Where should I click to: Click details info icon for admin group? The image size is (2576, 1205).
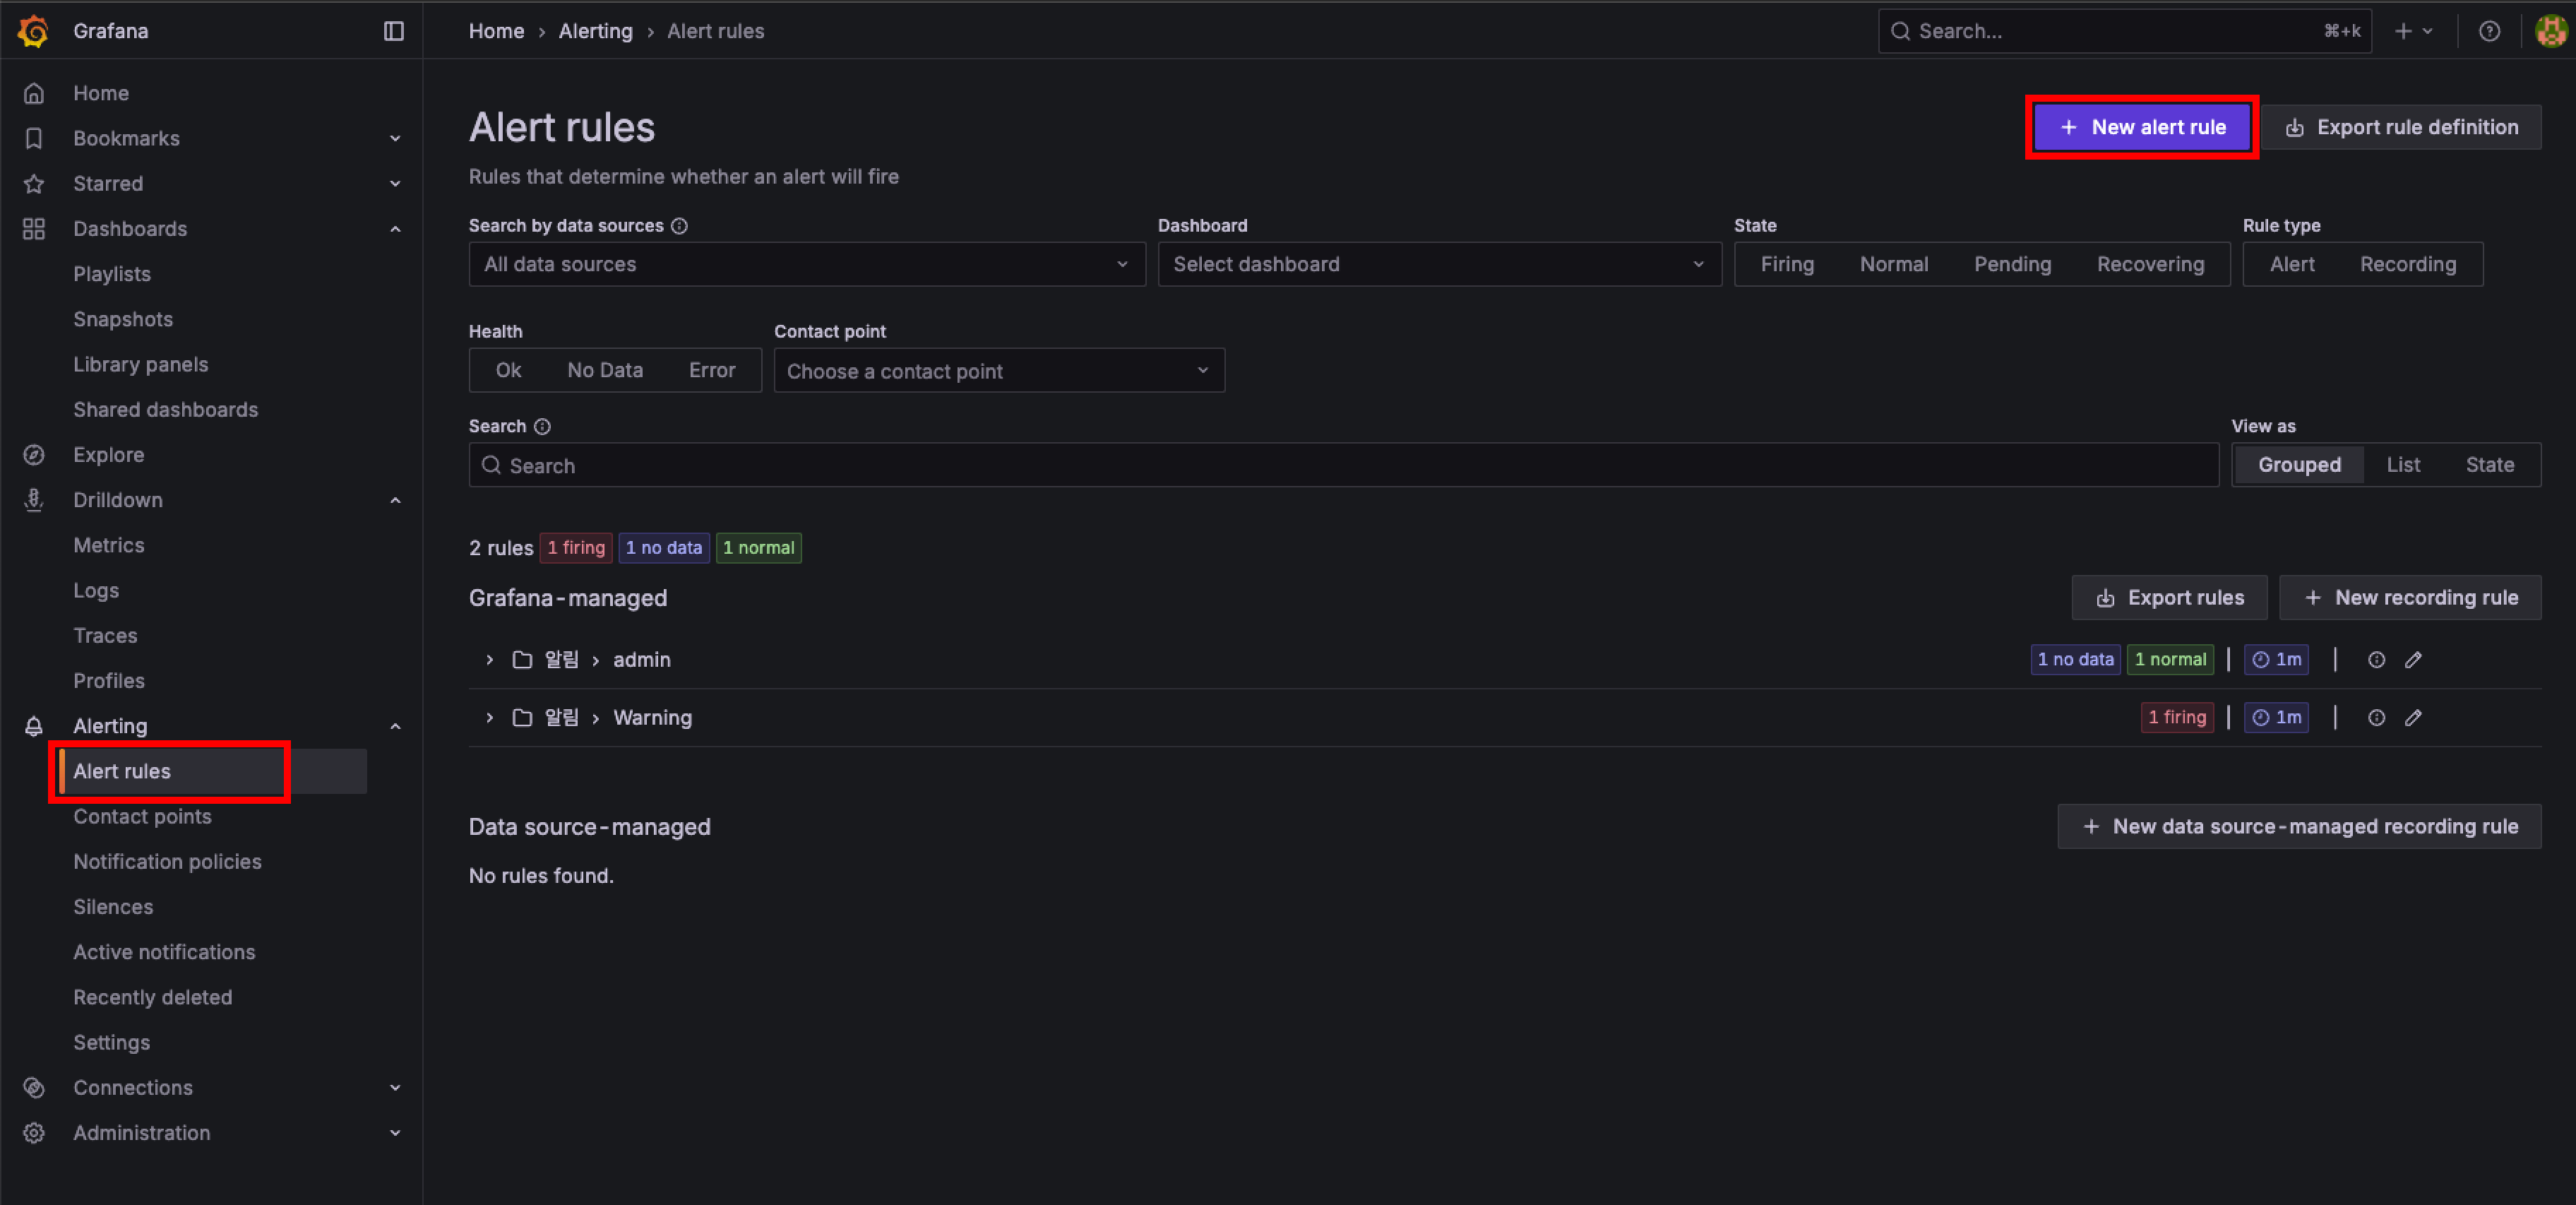(2376, 660)
